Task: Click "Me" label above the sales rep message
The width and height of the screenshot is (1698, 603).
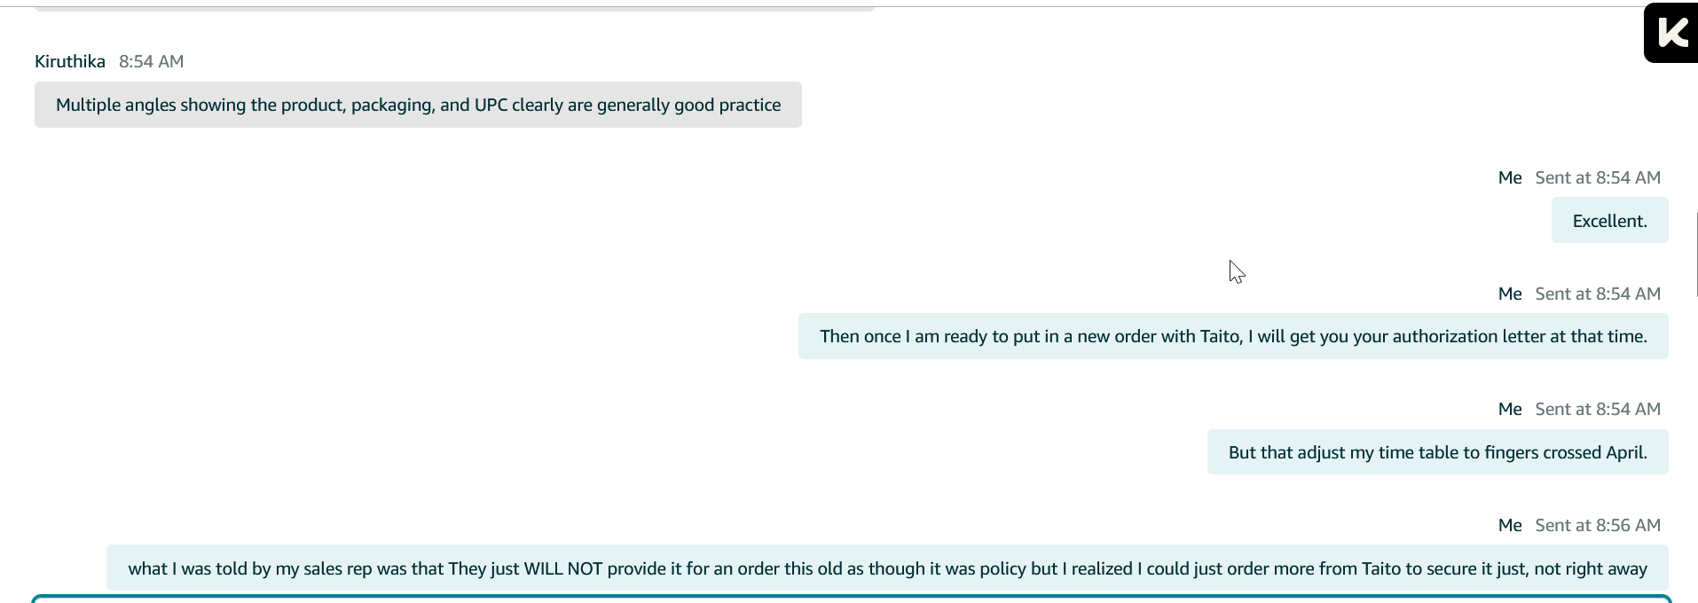Action: 1510,525
